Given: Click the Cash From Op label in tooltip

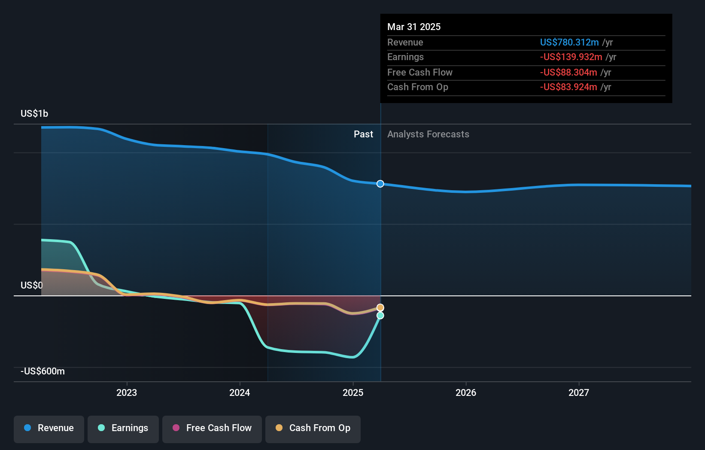Looking at the screenshot, I should tap(418, 87).
